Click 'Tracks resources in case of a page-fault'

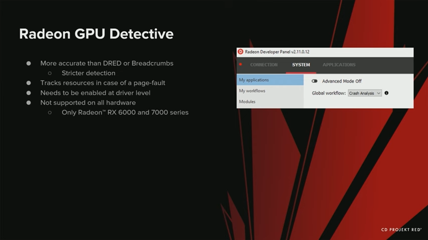point(103,83)
